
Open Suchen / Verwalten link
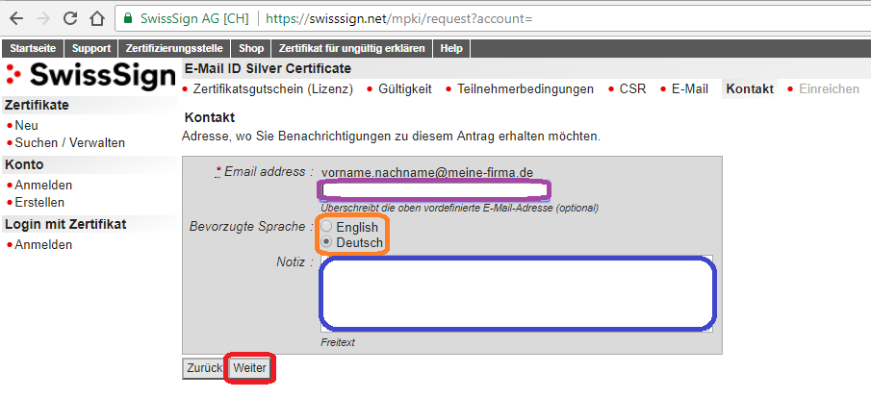[69, 142]
